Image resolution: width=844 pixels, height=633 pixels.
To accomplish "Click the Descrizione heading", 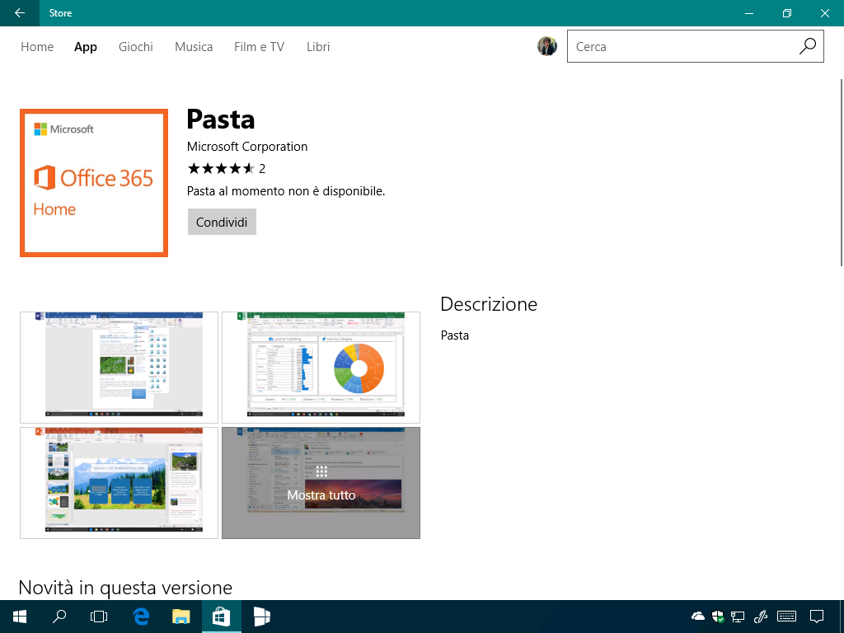I will [x=489, y=304].
